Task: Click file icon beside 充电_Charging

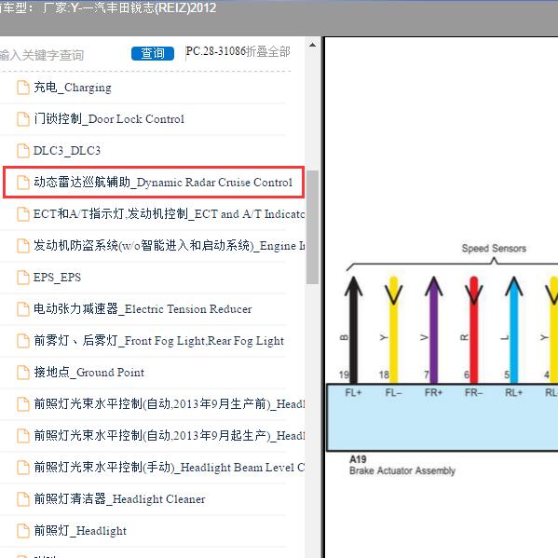Action: pyautogui.click(x=23, y=88)
